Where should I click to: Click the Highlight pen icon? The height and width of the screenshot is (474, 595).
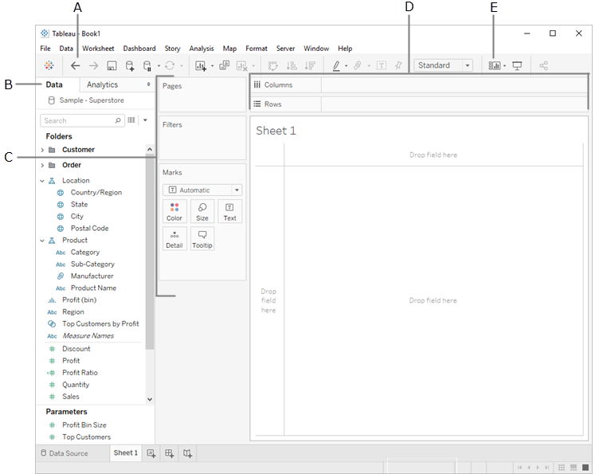(336, 66)
